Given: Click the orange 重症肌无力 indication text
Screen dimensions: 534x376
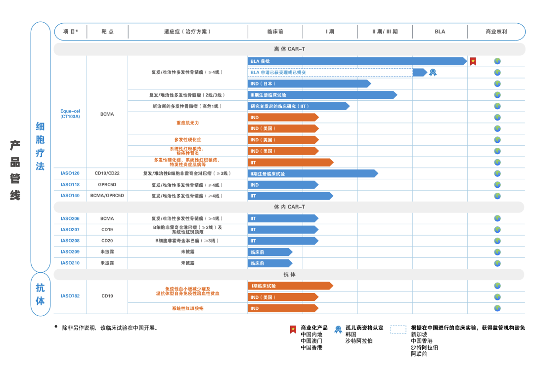Looking at the screenshot, I should 188,123.
